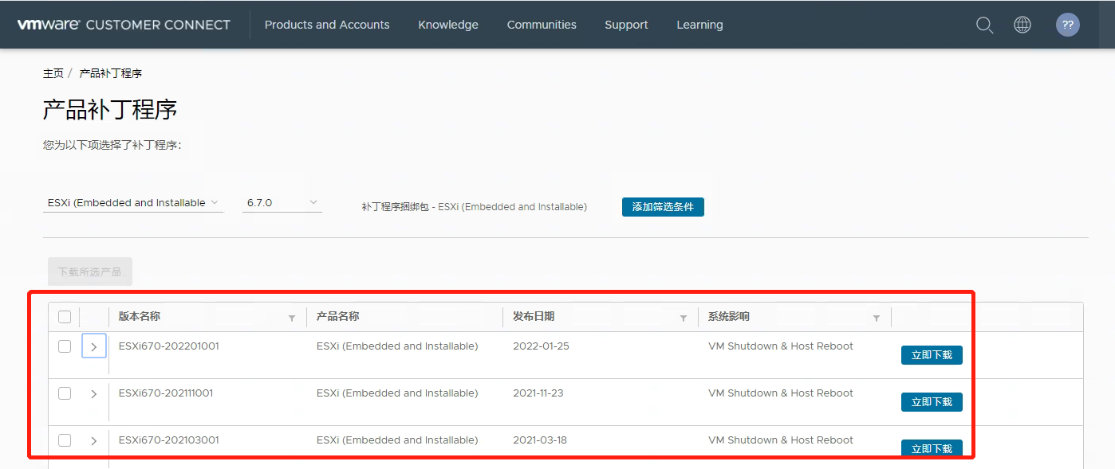Sort by 发布日期 column header

[534, 316]
